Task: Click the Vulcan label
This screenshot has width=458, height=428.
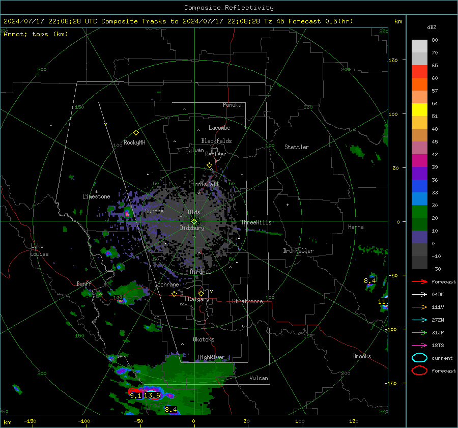Action: click(259, 378)
